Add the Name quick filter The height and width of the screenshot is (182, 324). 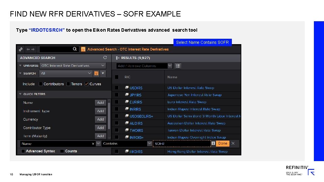(101, 102)
